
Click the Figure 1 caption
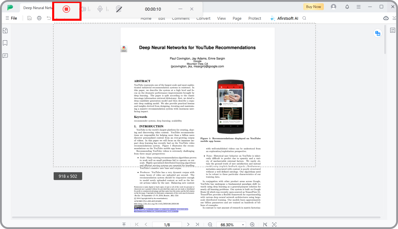pos(230,140)
